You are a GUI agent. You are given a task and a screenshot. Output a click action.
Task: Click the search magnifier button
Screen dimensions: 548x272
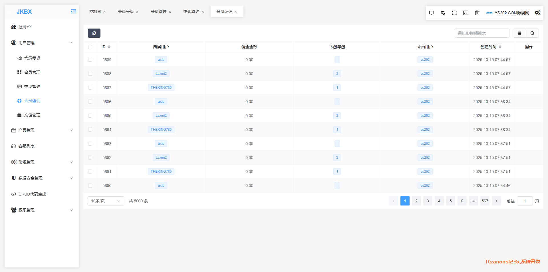click(532, 33)
